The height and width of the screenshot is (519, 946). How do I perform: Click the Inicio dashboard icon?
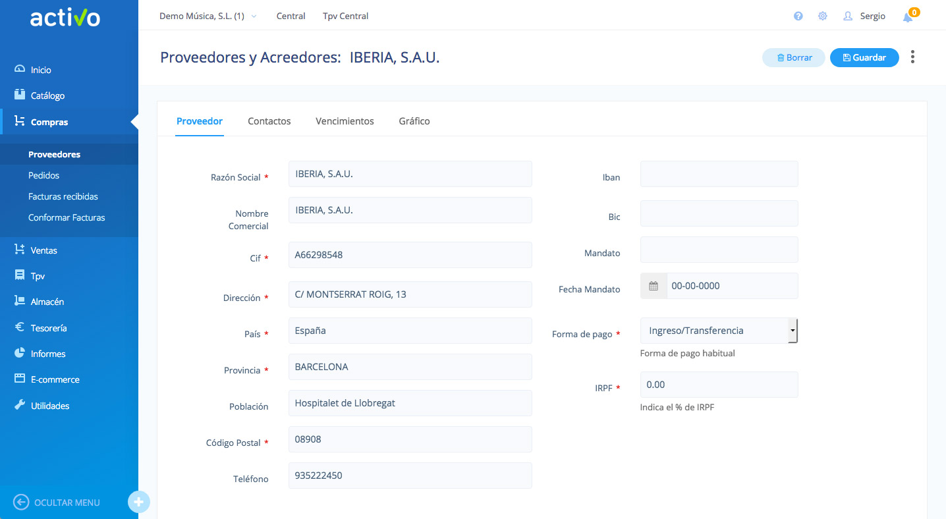[x=19, y=69]
